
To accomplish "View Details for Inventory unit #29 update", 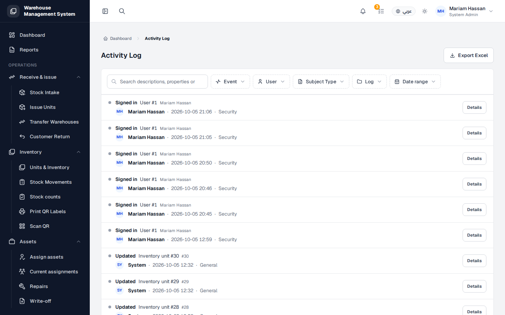I will (474, 286).
